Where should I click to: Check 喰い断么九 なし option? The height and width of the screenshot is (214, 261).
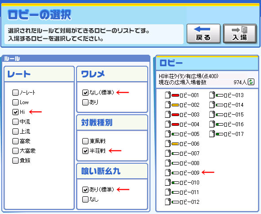click(85, 199)
